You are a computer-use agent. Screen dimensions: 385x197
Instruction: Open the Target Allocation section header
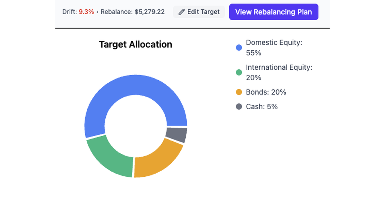135,44
